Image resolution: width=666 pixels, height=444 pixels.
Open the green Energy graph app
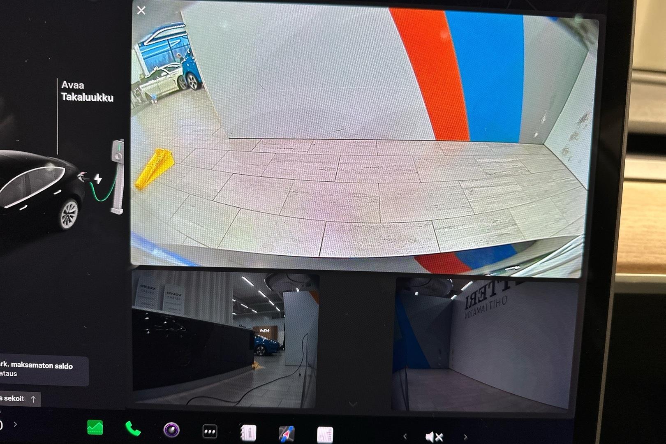click(x=95, y=428)
